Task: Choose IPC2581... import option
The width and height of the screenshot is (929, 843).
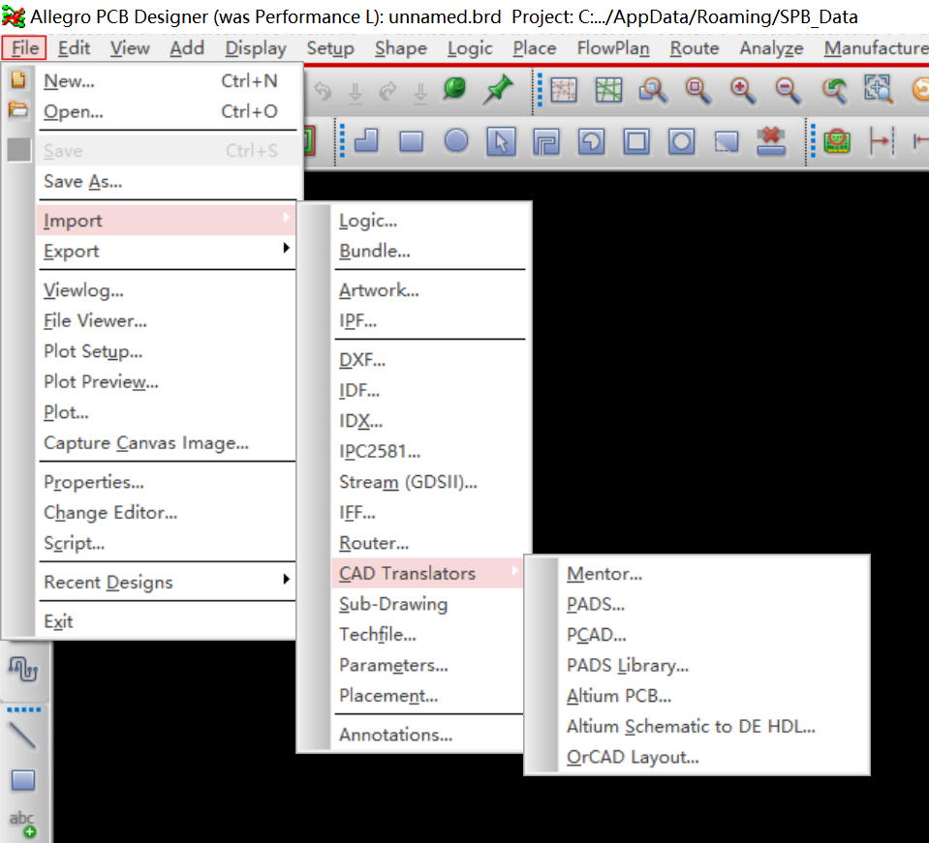Action: pos(427,451)
